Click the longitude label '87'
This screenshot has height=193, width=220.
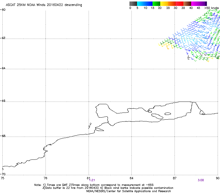click(175, 178)
